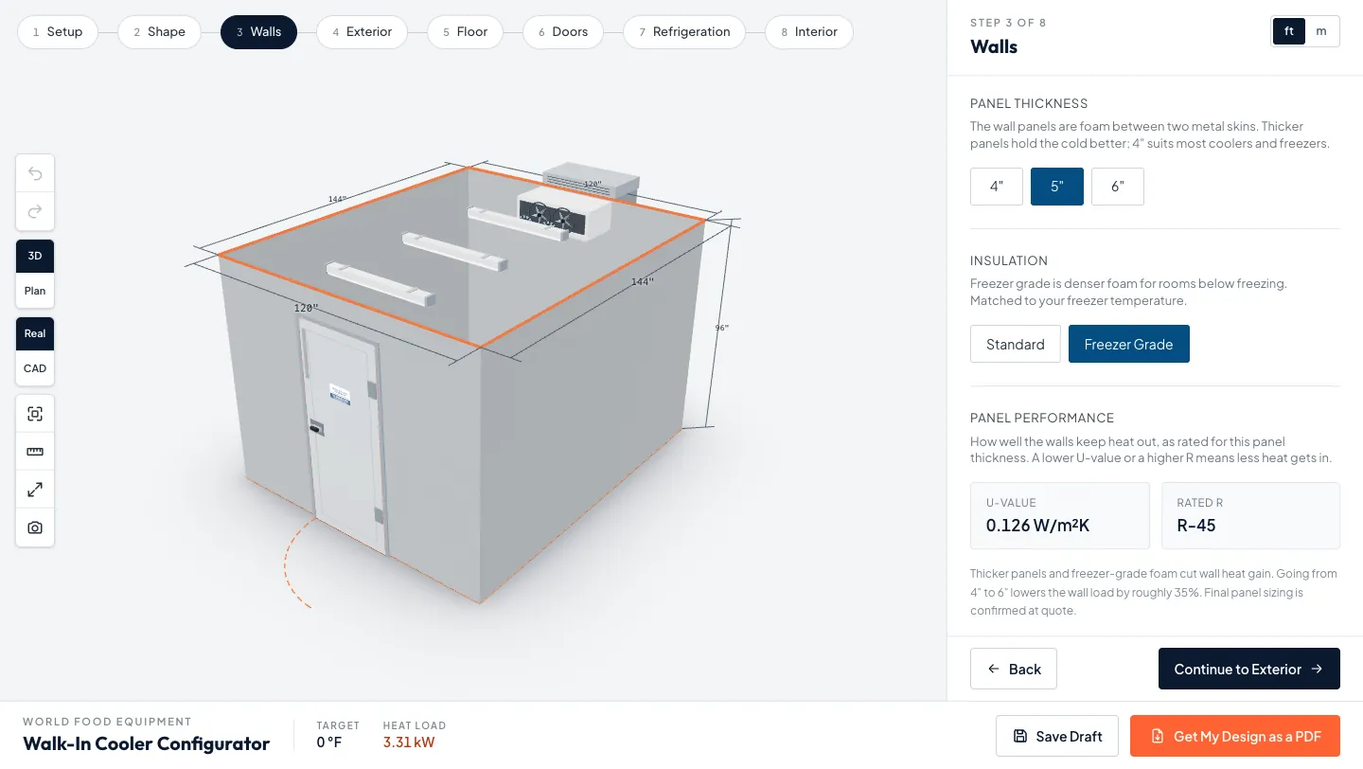Image resolution: width=1363 pixels, height=769 pixels.
Task: Click the Rated R R-45 card
Action: click(1250, 516)
